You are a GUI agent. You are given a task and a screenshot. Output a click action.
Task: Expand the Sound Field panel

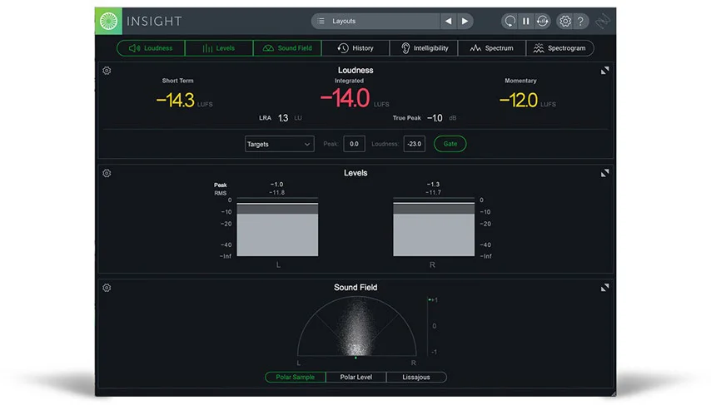click(605, 288)
